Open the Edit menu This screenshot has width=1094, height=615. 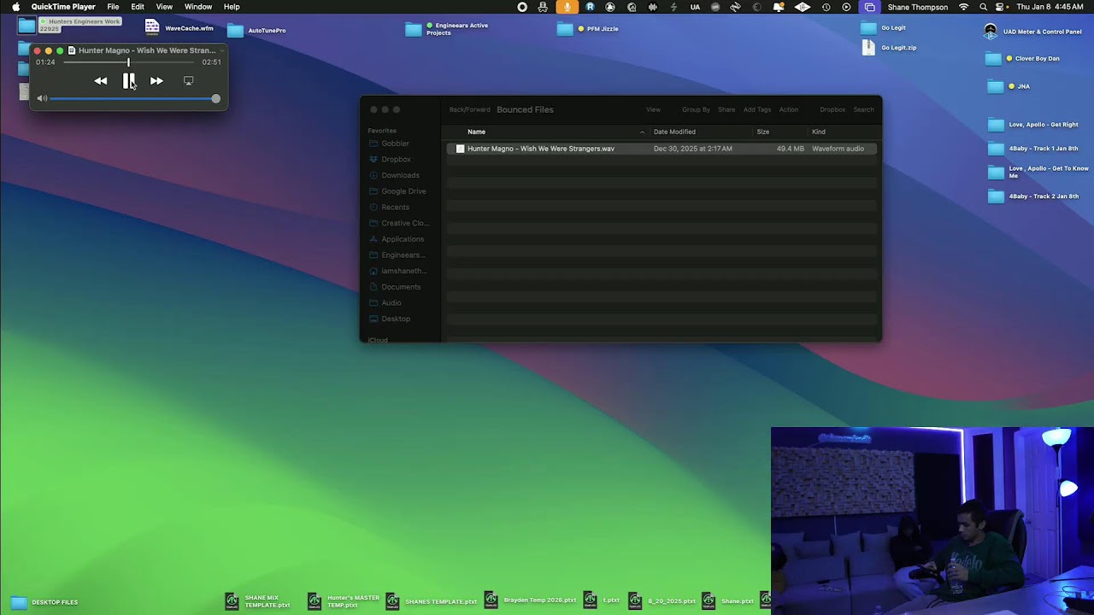pos(138,7)
